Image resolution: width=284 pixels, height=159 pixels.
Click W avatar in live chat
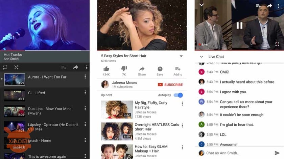tap(202, 102)
